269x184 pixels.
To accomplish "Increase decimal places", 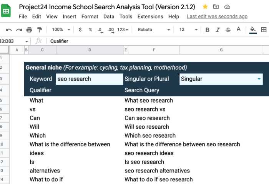I will tap(111, 30).
